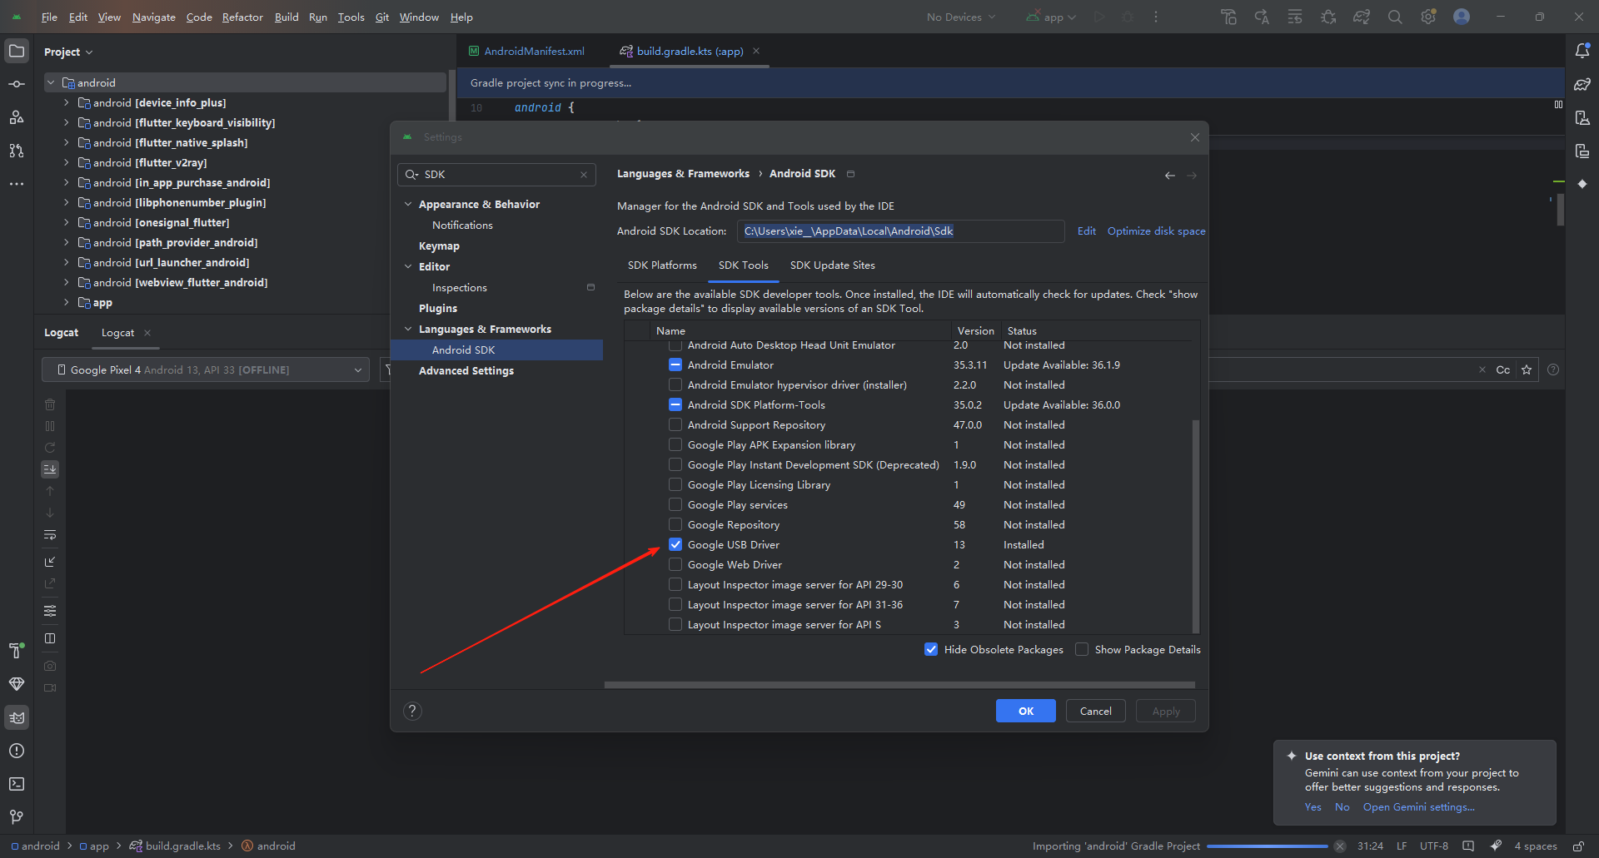Open IDE settings gear icon in top toolbar
The height and width of the screenshot is (858, 1599).
(1428, 17)
